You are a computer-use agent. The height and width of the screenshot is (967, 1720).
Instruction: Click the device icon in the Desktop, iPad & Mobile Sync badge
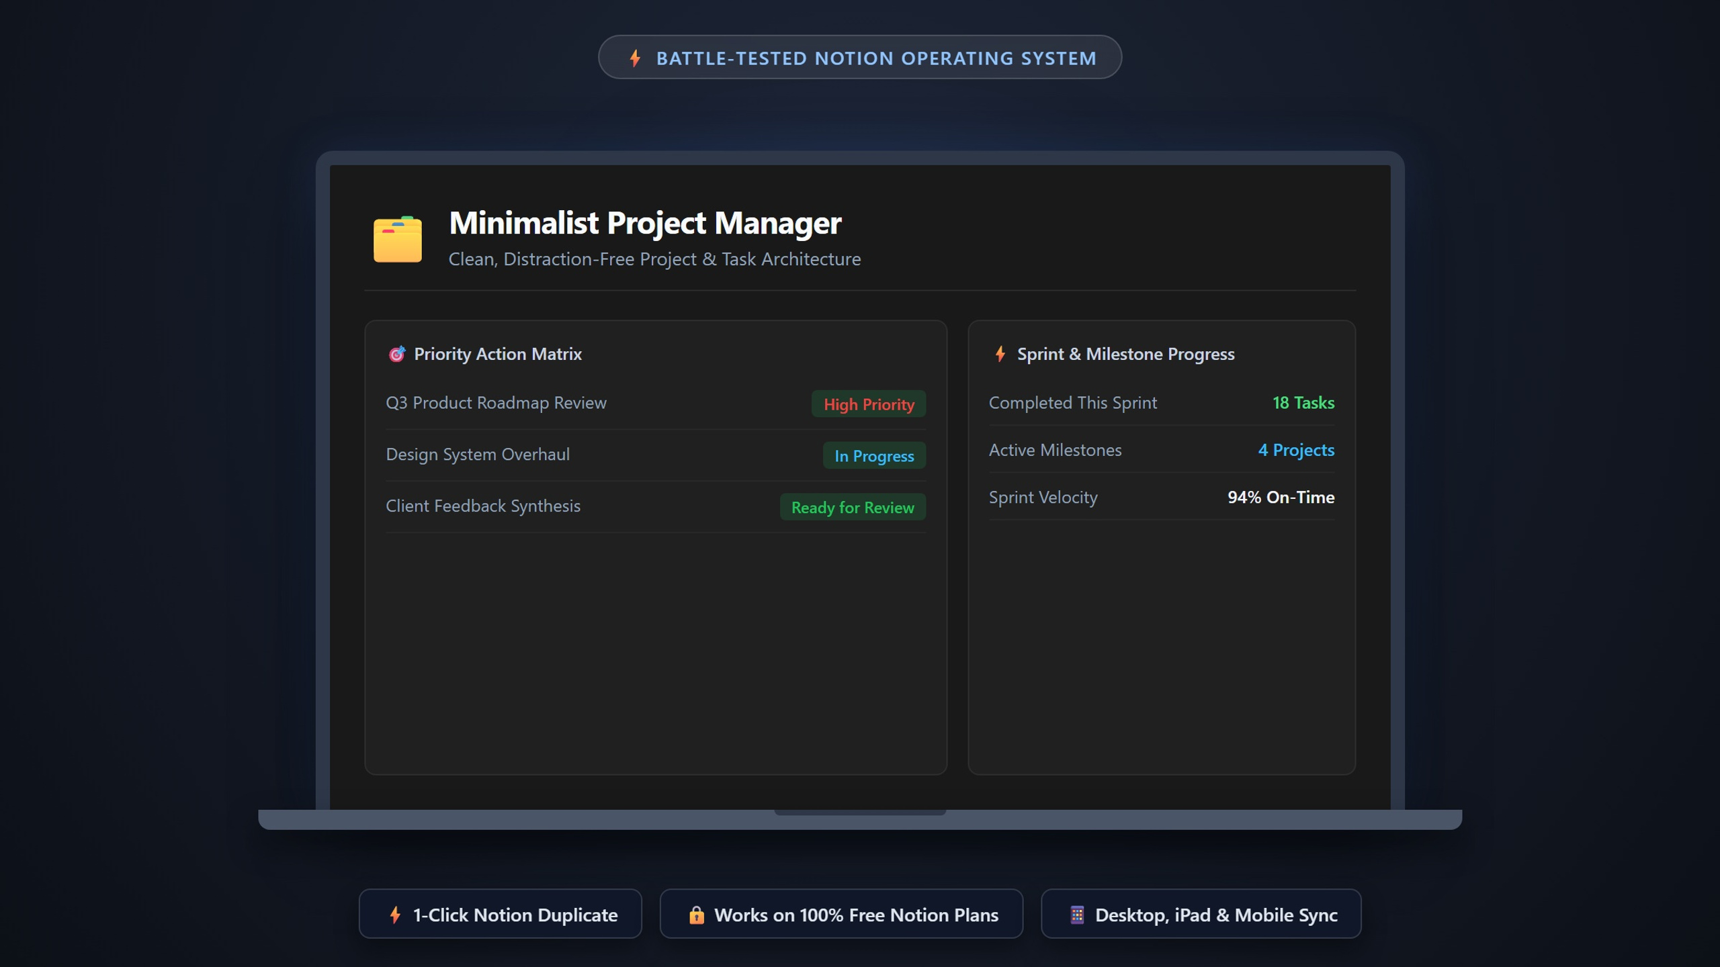click(x=1077, y=915)
